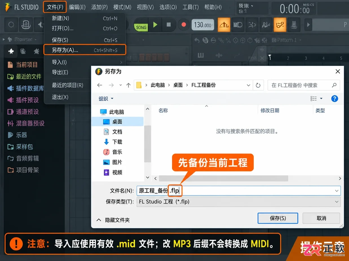Click the refresh icon beside address bar
349x261 pixels.
258,85
